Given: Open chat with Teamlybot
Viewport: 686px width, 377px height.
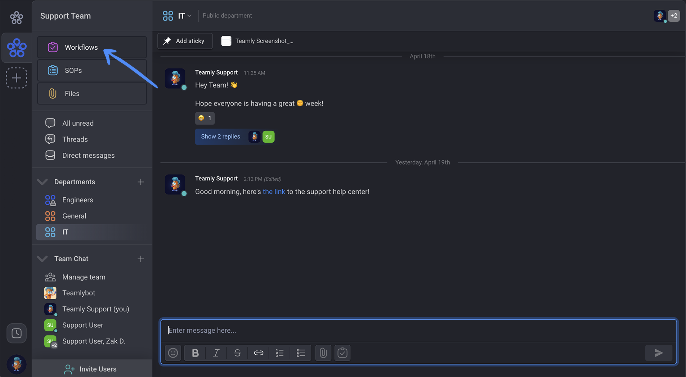Looking at the screenshot, I should coord(79,293).
